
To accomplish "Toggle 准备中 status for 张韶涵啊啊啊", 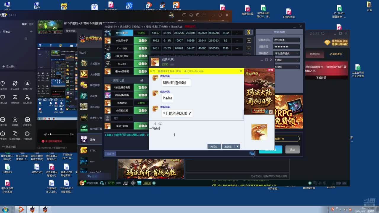I will point(141,95).
